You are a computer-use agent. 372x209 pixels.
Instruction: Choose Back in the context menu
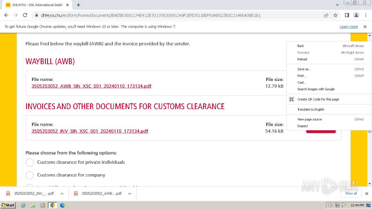click(329, 46)
